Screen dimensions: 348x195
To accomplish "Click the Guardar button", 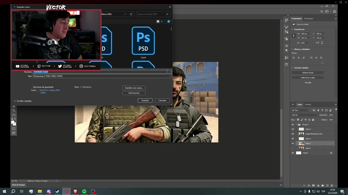I will [x=145, y=100].
